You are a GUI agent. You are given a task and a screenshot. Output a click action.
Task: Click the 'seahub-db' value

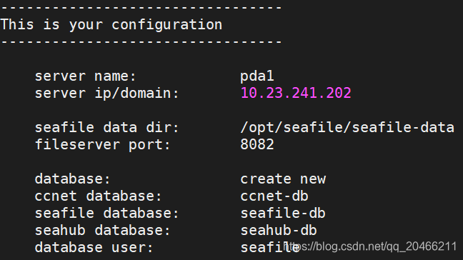[x=279, y=231]
